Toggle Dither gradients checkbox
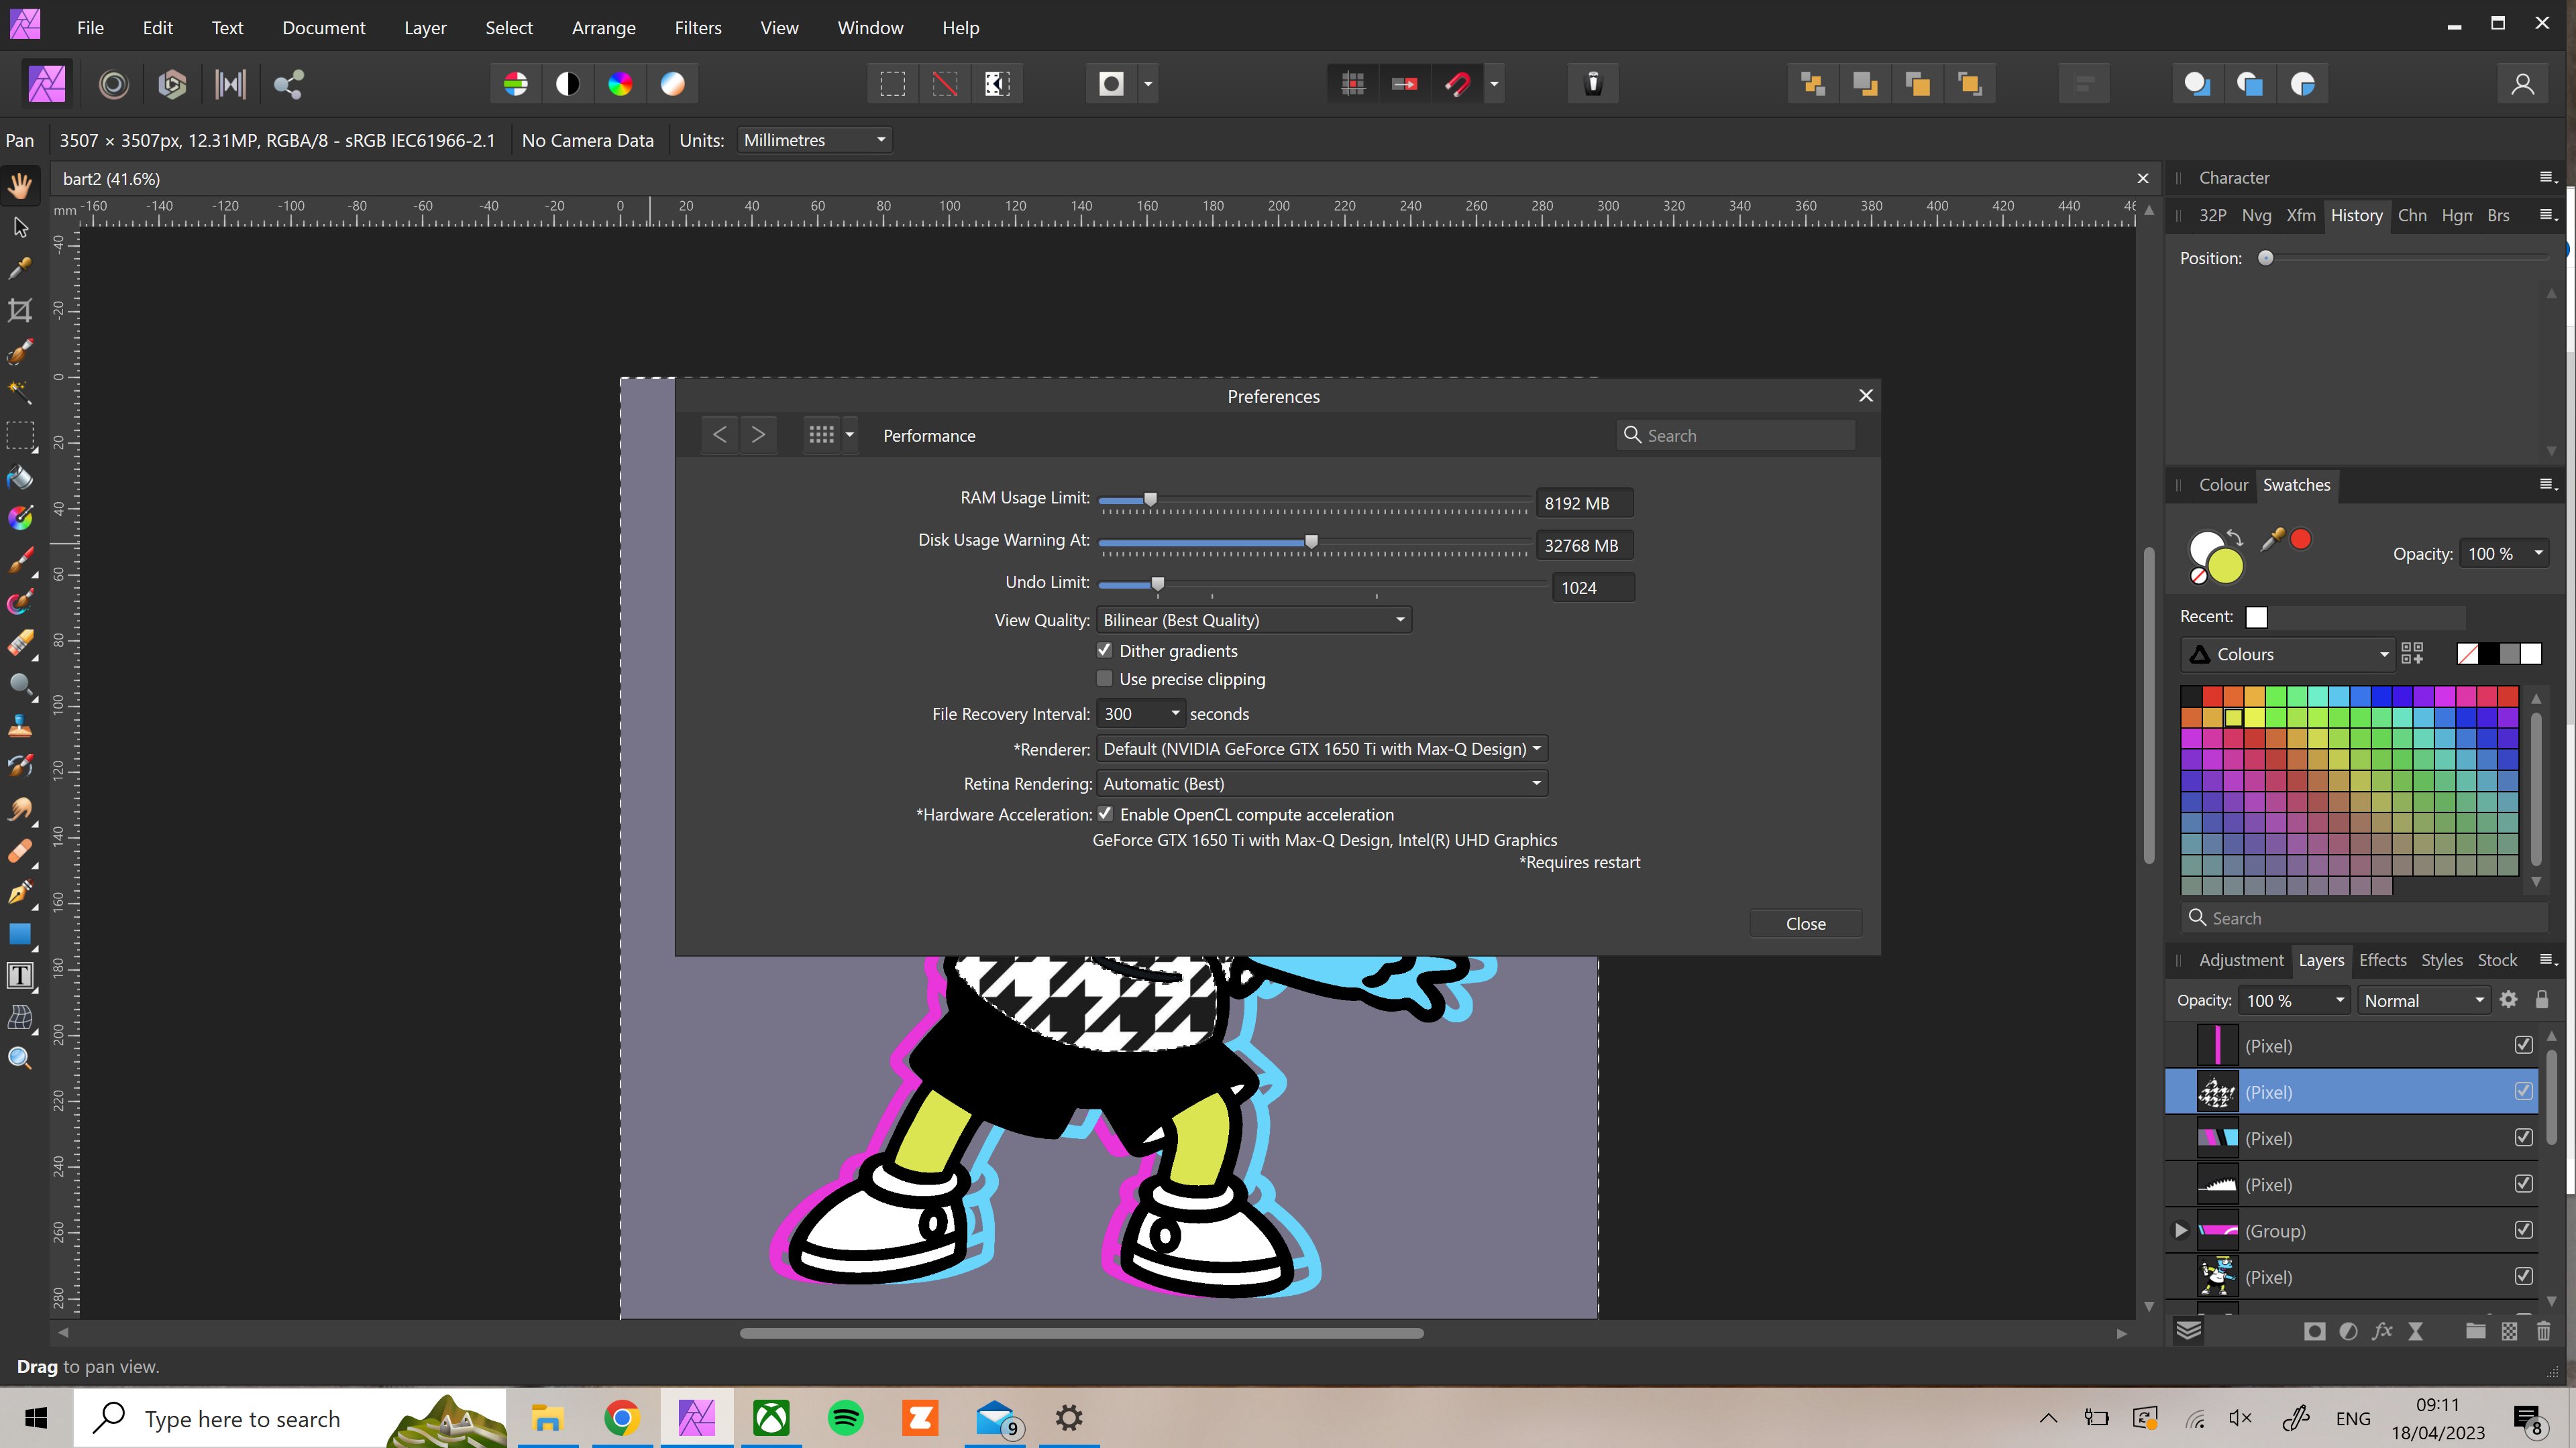 coord(1105,650)
